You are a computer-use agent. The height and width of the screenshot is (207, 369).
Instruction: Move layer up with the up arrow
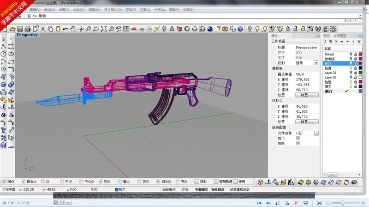click(342, 42)
